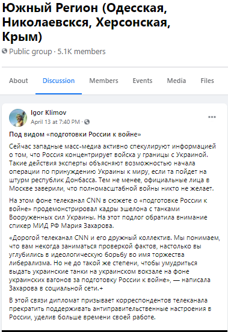Select the Discussion tab
This screenshot has height=332, width=228.
(58, 81)
